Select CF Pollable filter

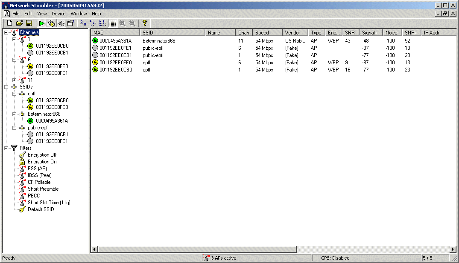(x=39, y=182)
